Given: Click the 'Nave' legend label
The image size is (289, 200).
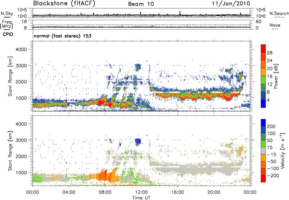Looking at the screenshot, I should [275, 25].
